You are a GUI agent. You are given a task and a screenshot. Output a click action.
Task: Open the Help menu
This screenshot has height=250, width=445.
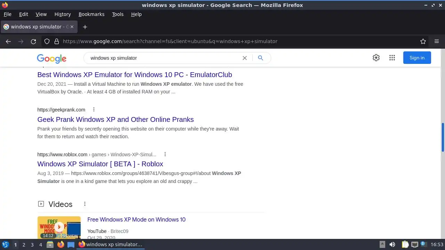(x=136, y=14)
